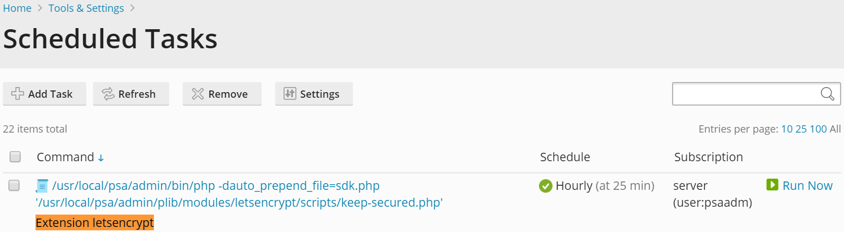This screenshot has width=844, height=232.
Task: Click the magnifier search icon
Action: point(827,94)
